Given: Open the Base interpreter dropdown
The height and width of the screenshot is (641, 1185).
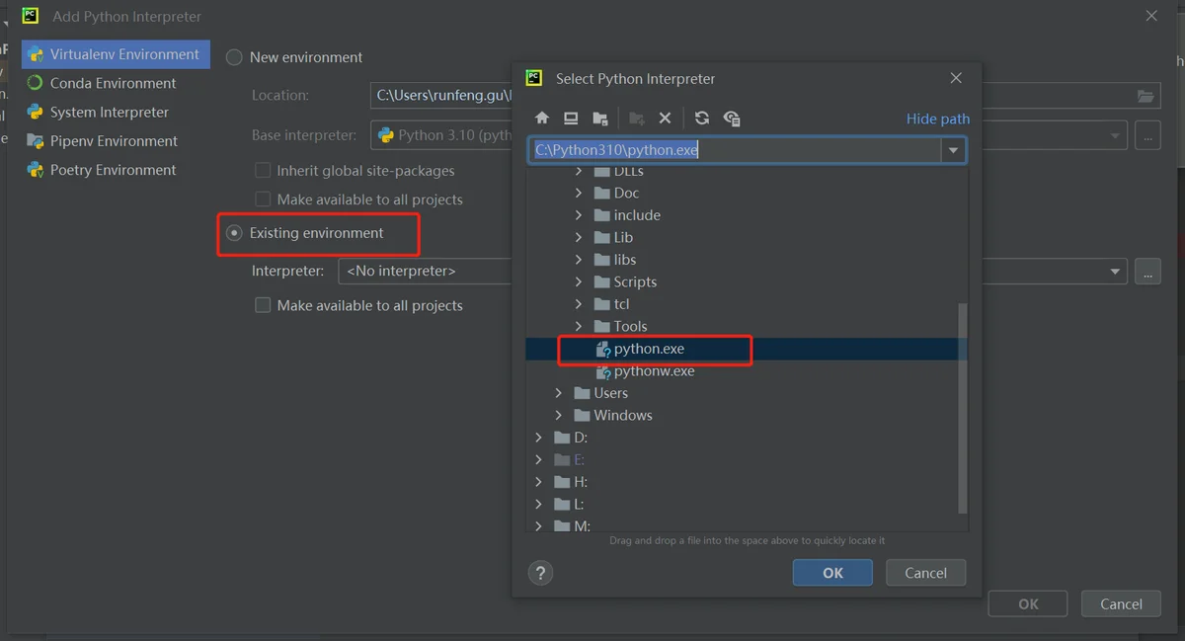Looking at the screenshot, I should [1116, 135].
